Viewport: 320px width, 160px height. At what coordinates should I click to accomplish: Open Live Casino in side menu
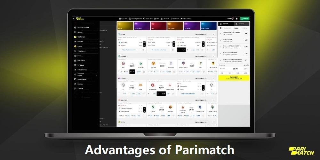pos(80,60)
